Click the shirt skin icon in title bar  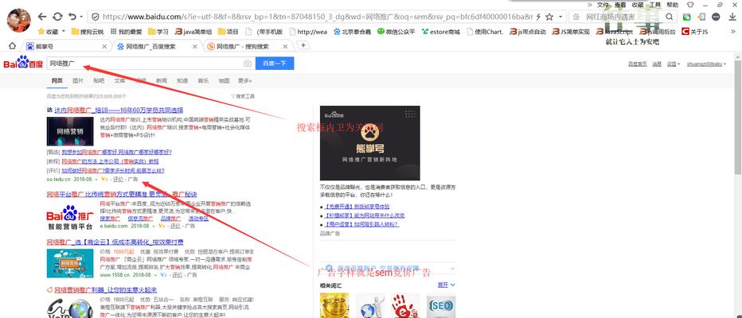(689, 5)
